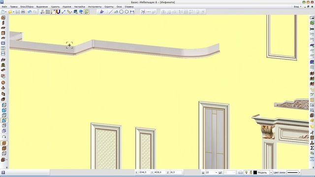Select the vertical panel tool in left toolbar

tap(3, 23)
